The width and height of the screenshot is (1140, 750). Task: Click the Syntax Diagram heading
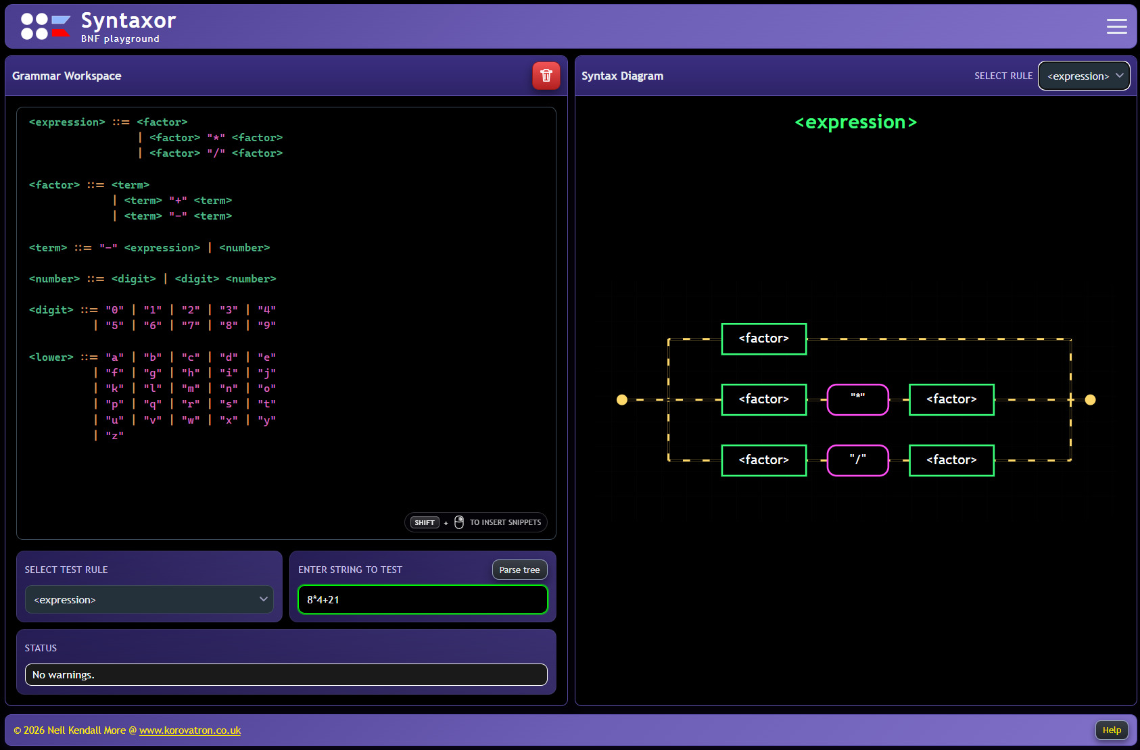coord(622,76)
